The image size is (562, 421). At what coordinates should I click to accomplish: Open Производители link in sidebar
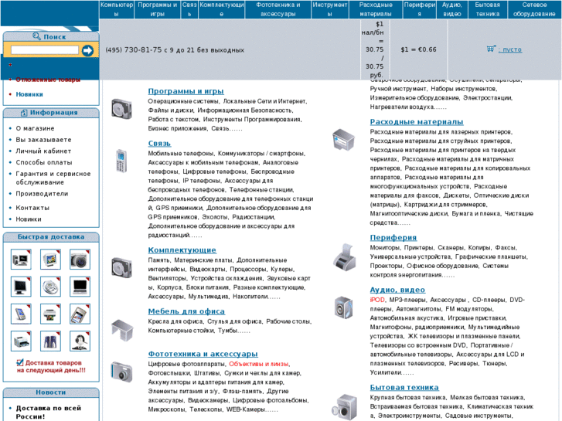click(x=42, y=193)
